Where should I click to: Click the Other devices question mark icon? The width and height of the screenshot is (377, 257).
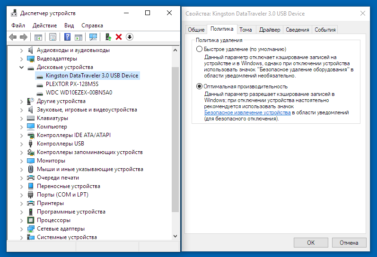pos(31,101)
